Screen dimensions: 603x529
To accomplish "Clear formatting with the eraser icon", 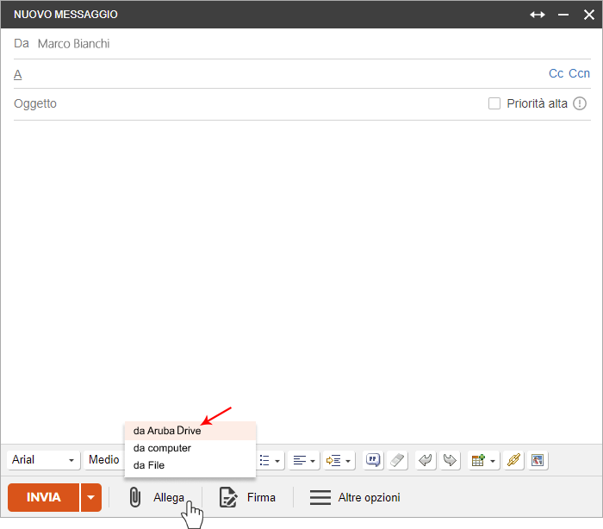I will [x=397, y=460].
